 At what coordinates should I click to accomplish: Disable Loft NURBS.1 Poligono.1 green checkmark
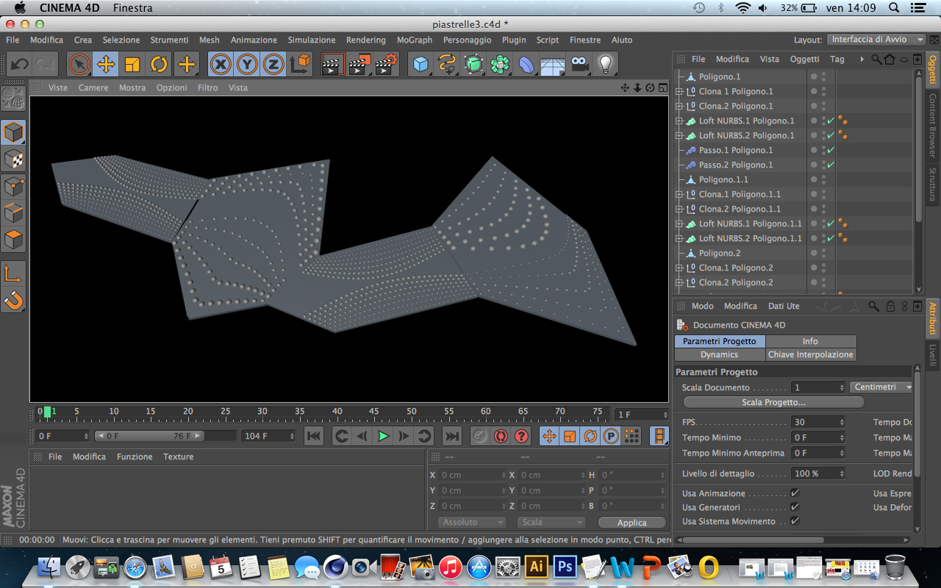831,121
